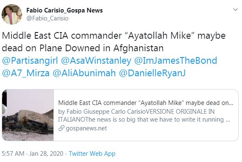Open the tweet options chevron menu
Screen dimensions: 242x162
(x=235, y=10)
